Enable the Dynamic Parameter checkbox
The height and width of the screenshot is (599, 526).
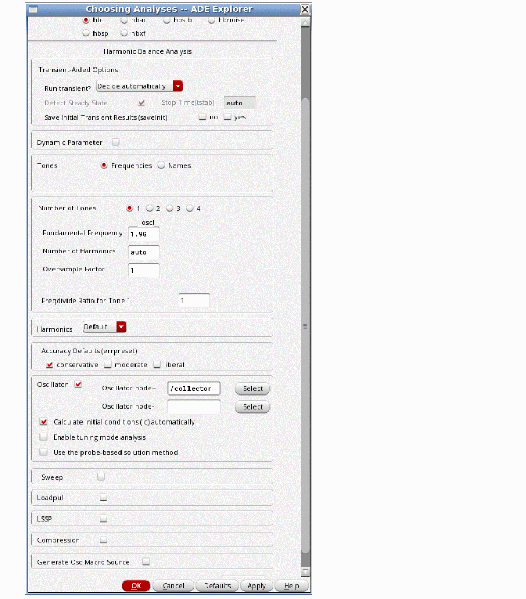pyautogui.click(x=116, y=142)
